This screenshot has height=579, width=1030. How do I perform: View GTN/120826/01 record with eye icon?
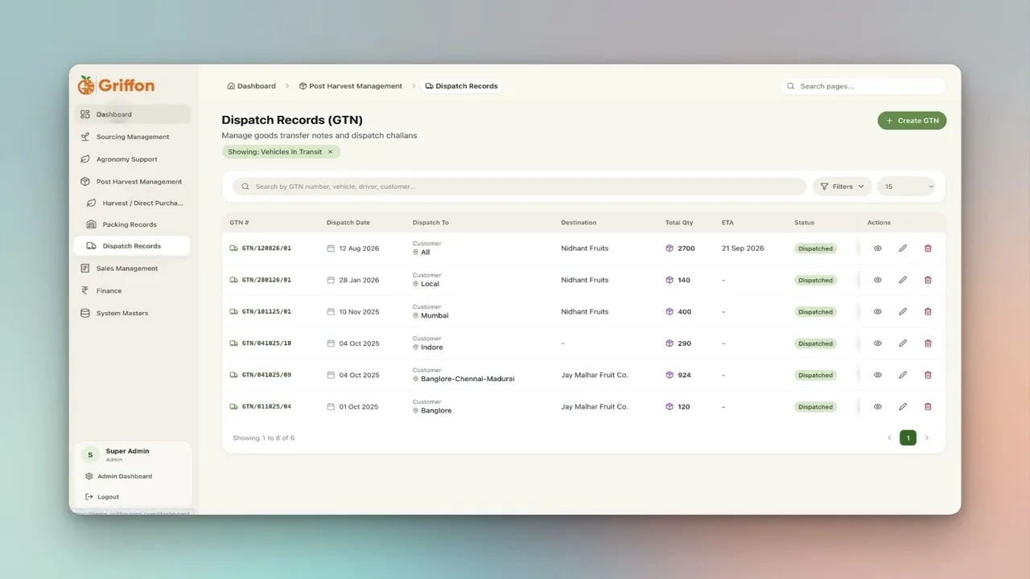coord(878,248)
